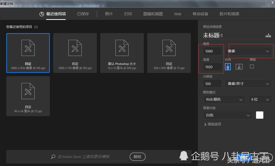Open the 白色 background content dropdown
Viewport: 275px width, 166px height.
click(x=227, y=115)
